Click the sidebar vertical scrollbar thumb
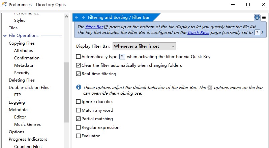This screenshot has width=269, height=148. pos(66,92)
